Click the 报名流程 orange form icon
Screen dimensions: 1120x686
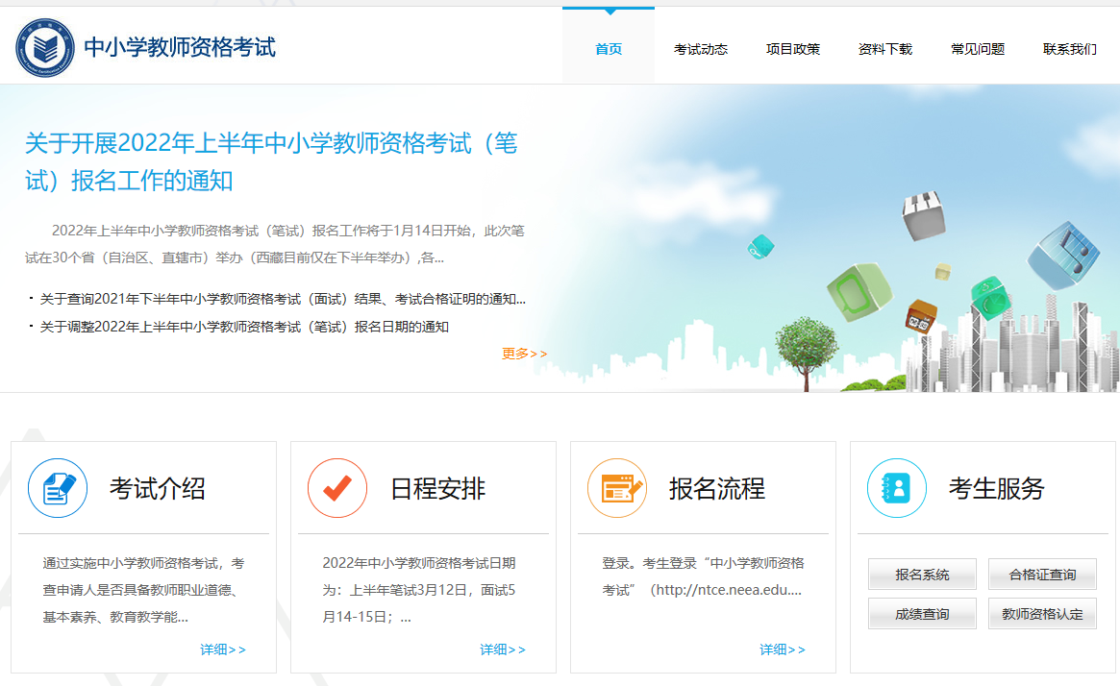(x=617, y=488)
